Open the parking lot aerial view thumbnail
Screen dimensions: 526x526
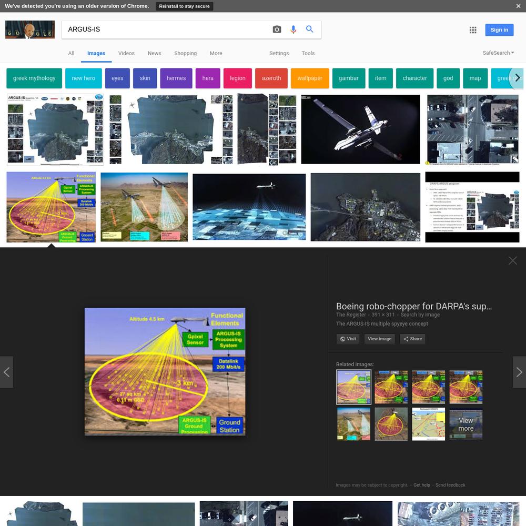(472, 129)
